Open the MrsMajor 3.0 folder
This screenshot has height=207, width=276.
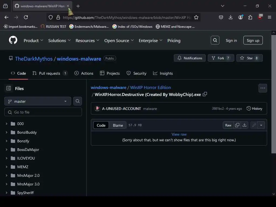(x=28, y=184)
